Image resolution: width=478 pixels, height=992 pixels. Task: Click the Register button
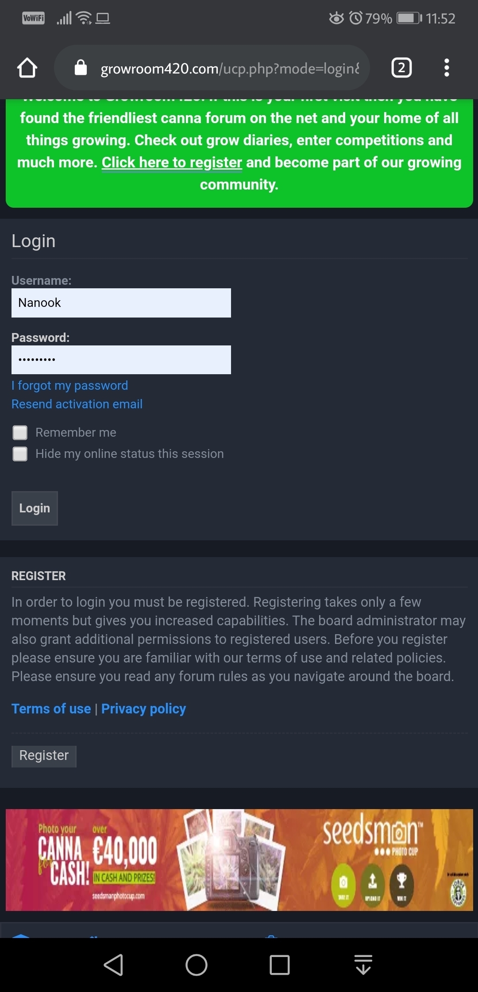click(x=44, y=756)
